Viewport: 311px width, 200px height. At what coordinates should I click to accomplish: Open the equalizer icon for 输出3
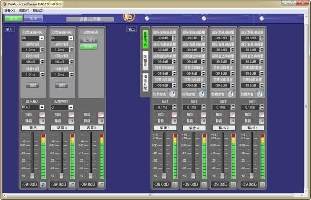233,184
